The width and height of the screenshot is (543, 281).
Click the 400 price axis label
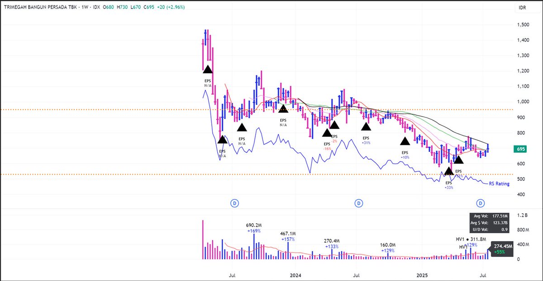click(521, 195)
